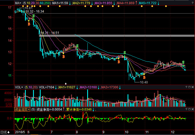Open help for the 资金流变 panel
This screenshot has width=195, height=135.
(x=186, y=109)
